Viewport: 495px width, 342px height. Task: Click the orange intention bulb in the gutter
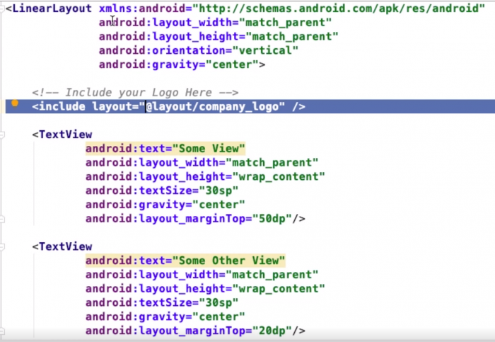tap(14, 106)
